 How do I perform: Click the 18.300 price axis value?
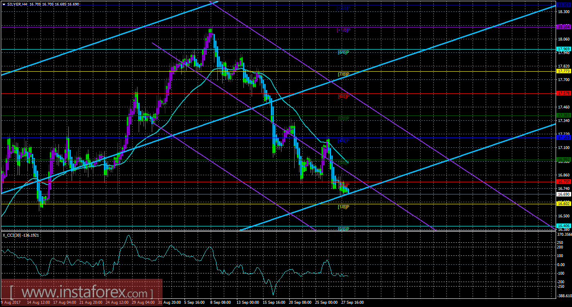(563, 12)
